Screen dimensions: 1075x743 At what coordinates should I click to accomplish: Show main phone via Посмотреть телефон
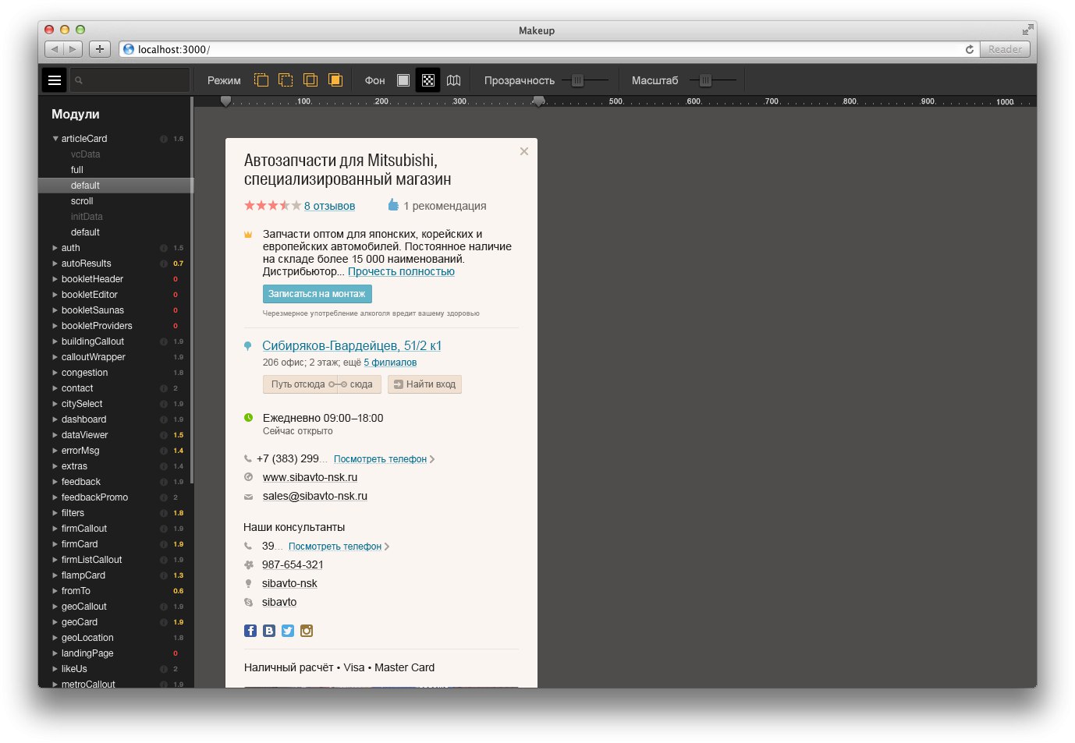coord(380,459)
